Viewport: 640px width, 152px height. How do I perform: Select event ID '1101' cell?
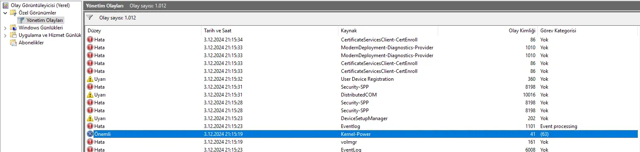point(530,126)
